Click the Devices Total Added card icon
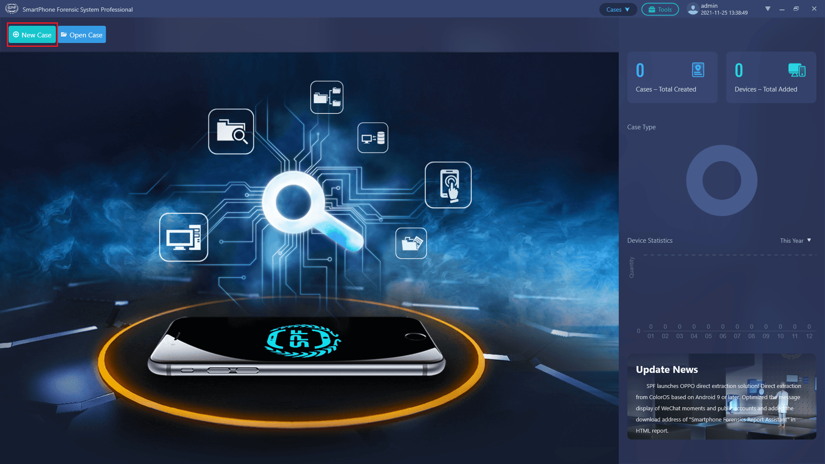 tap(797, 70)
